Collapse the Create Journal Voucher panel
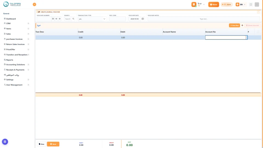The image size is (263, 148). click(258, 12)
